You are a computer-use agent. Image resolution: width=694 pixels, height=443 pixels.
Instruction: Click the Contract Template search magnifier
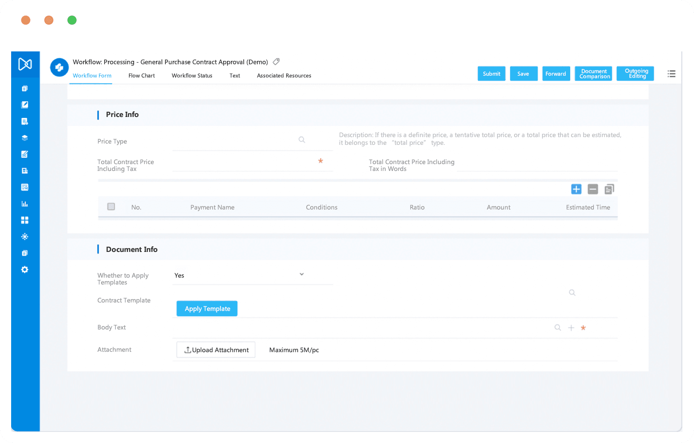coord(572,293)
